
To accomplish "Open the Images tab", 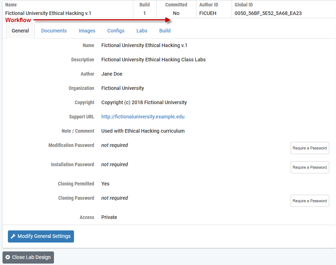I will (x=87, y=31).
